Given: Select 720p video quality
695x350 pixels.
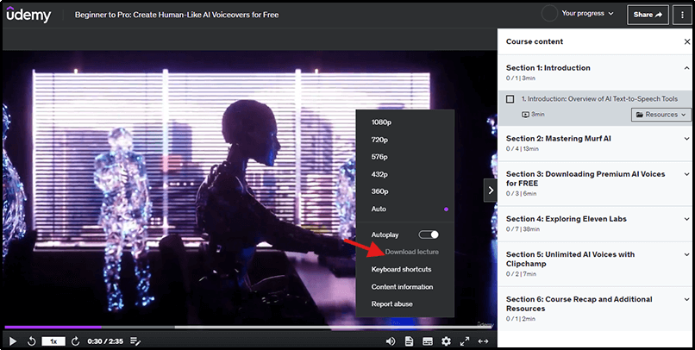Looking at the screenshot, I should 380,139.
